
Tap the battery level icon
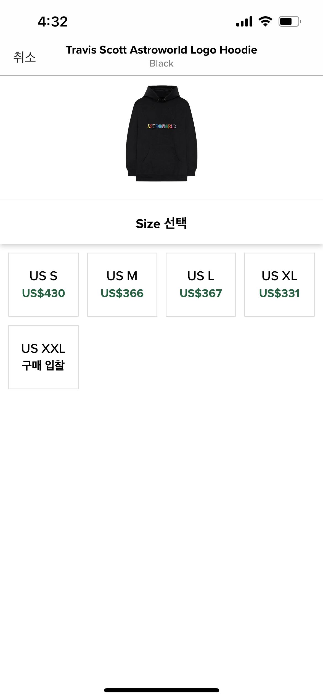tap(289, 22)
